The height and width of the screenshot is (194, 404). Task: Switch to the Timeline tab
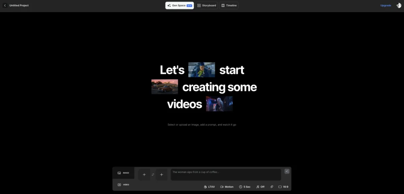(x=229, y=6)
